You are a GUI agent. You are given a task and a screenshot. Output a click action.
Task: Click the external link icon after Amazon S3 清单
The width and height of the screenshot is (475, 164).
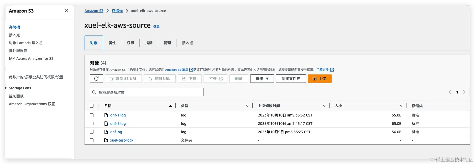191,70
